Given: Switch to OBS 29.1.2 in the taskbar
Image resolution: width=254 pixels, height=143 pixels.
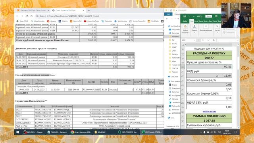Looking at the screenshot, I should [33, 132].
